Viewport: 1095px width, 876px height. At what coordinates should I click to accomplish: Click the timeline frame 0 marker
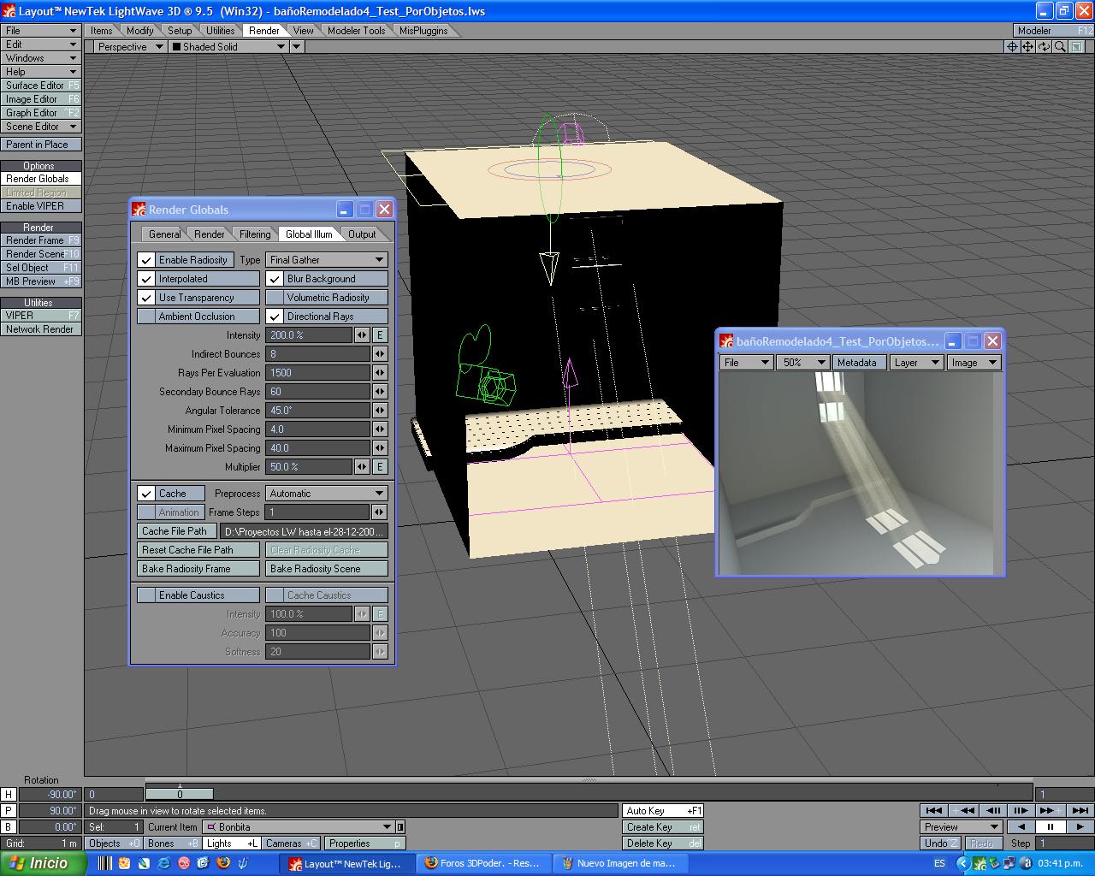coord(180,794)
